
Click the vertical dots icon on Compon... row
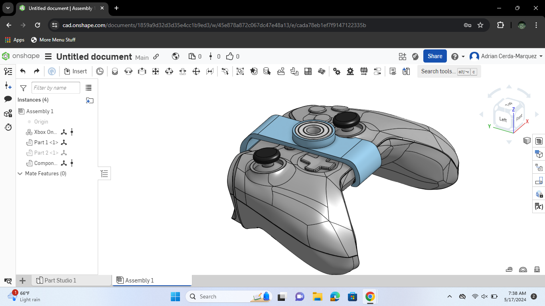pos(72,163)
